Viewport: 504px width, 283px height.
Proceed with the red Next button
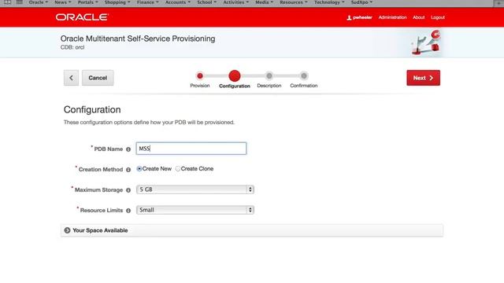(x=424, y=78)
